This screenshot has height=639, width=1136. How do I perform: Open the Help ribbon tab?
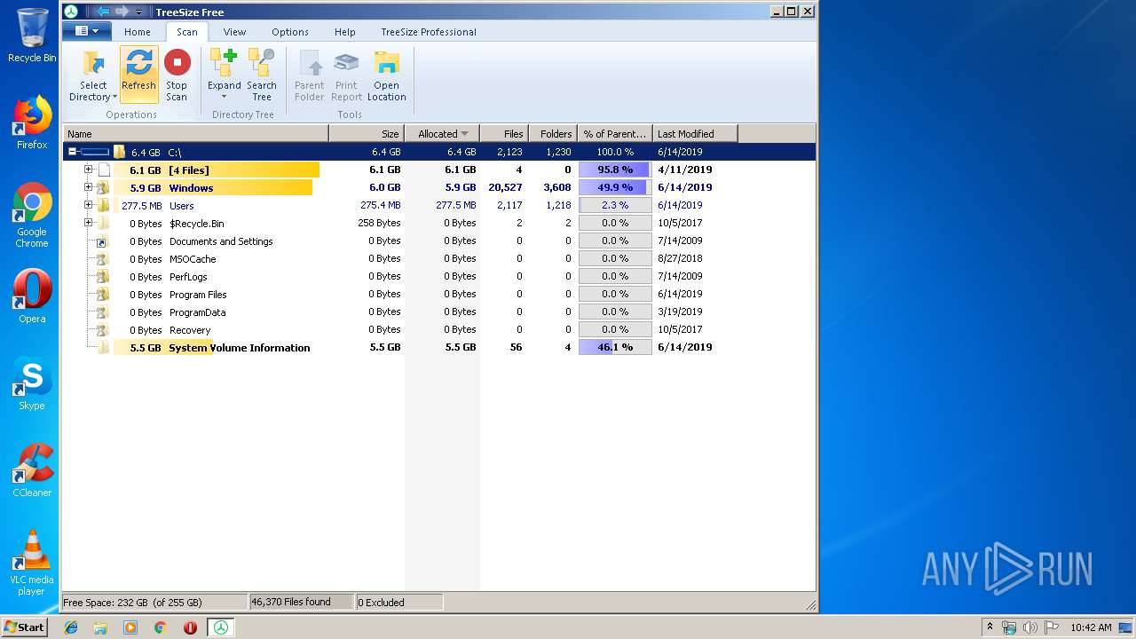pos(345,32)
